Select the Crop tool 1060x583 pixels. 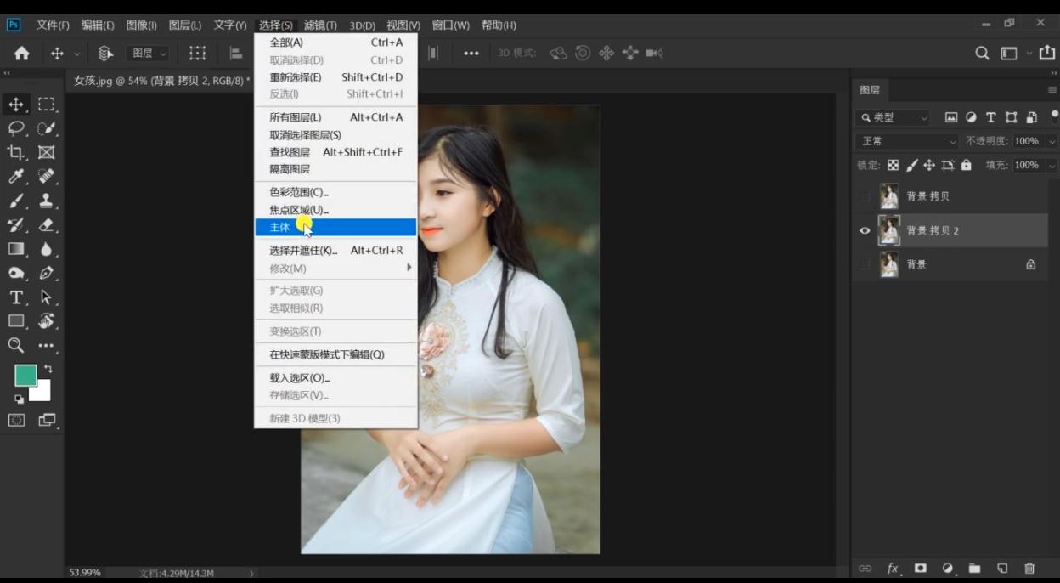coord(17,152)
